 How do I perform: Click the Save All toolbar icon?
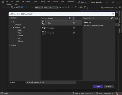tap(22, 7)
